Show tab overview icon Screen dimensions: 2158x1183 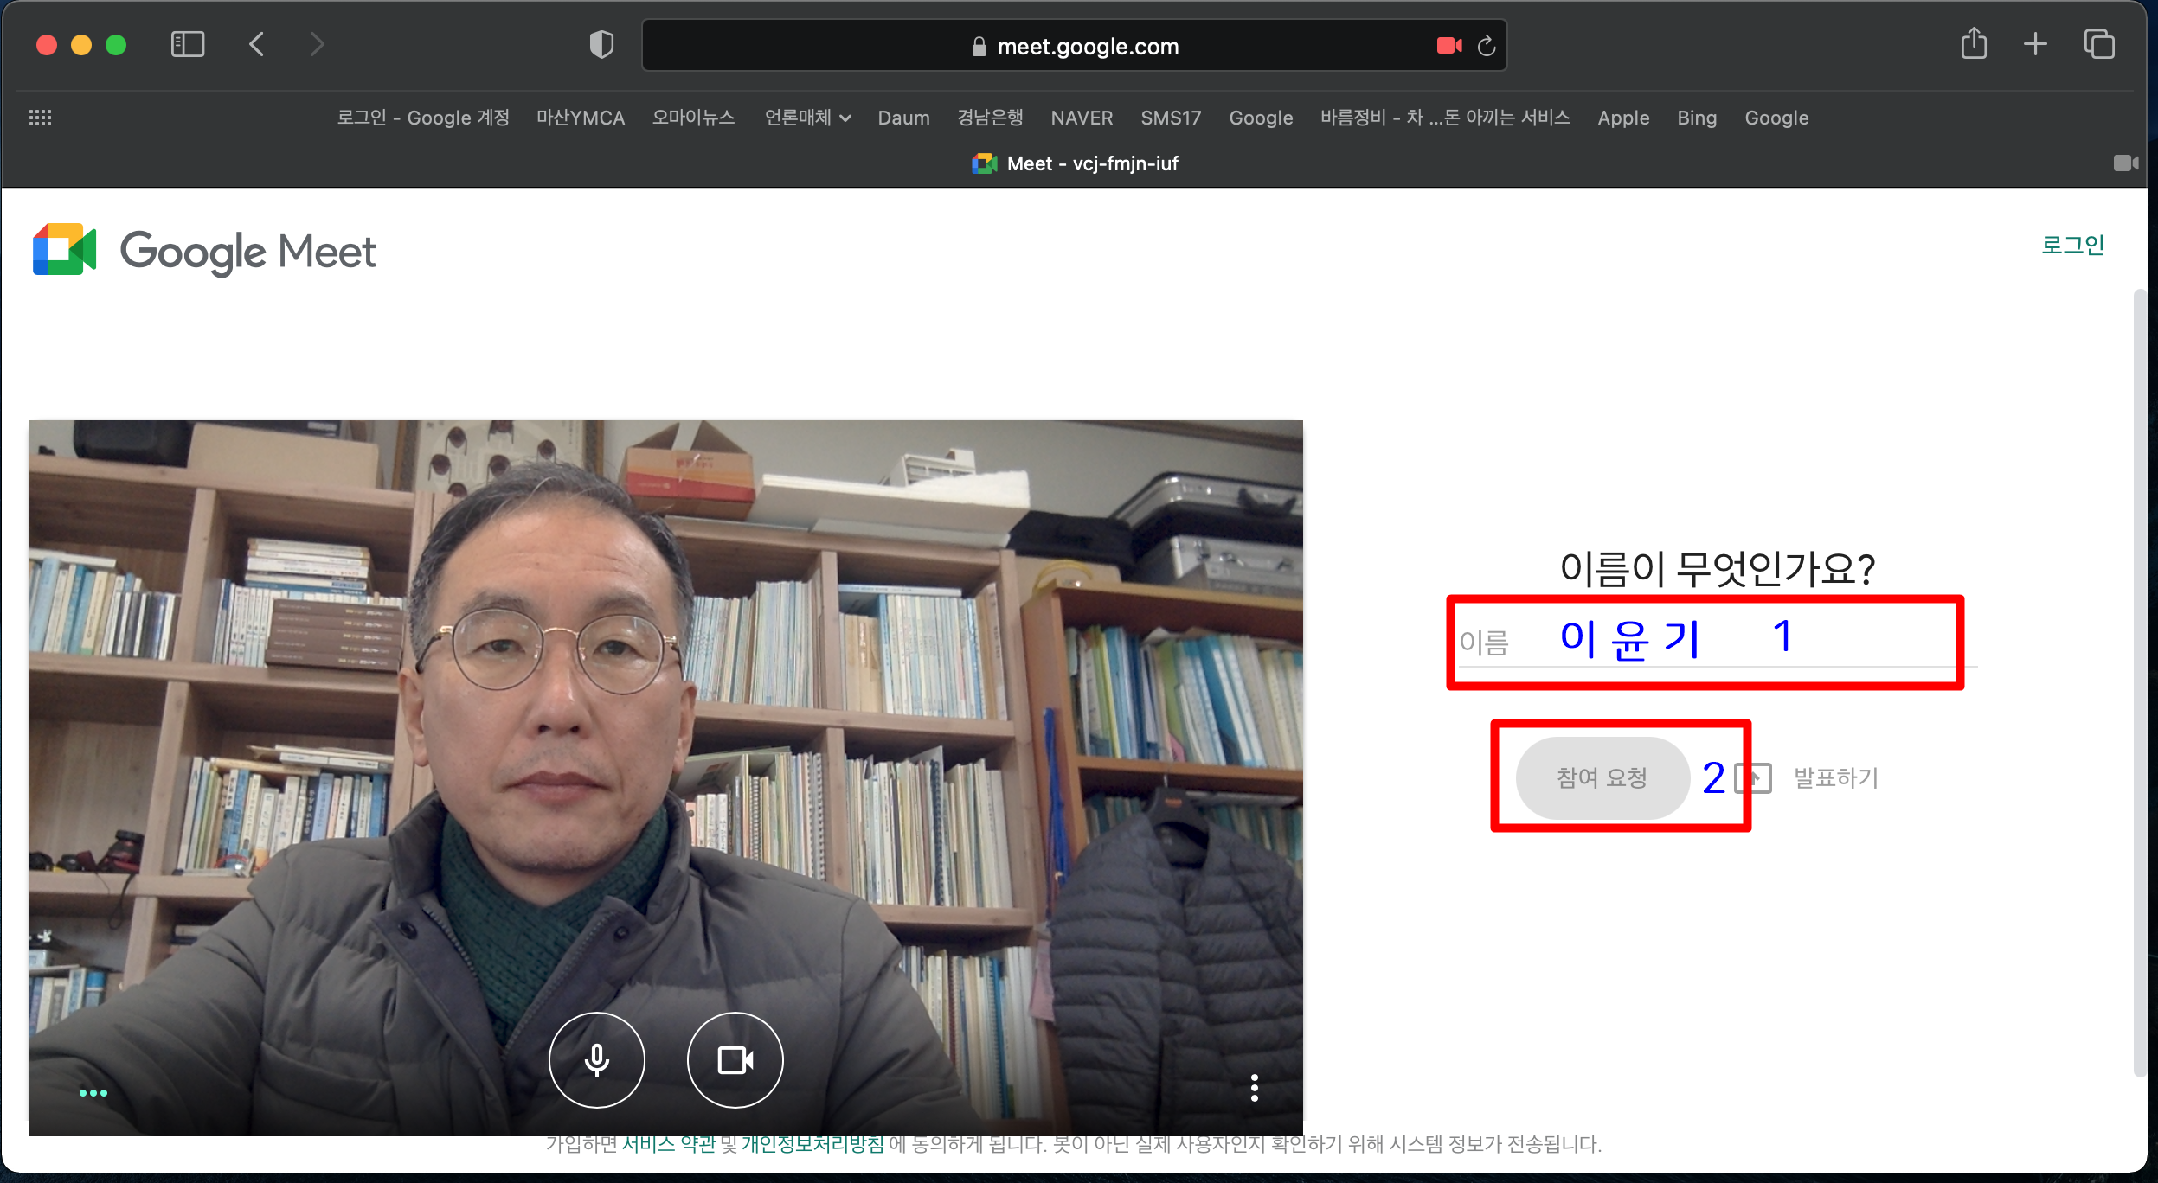point(2099,44)
